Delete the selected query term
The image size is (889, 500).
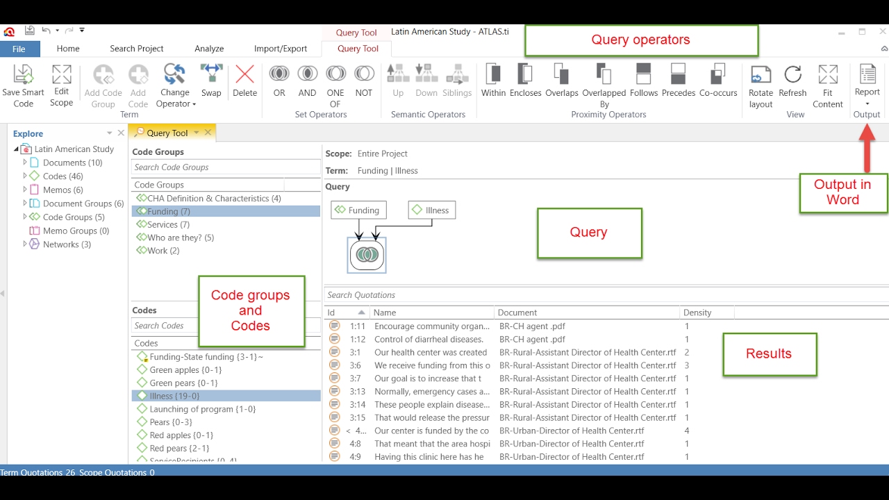[x=244, y=81]
